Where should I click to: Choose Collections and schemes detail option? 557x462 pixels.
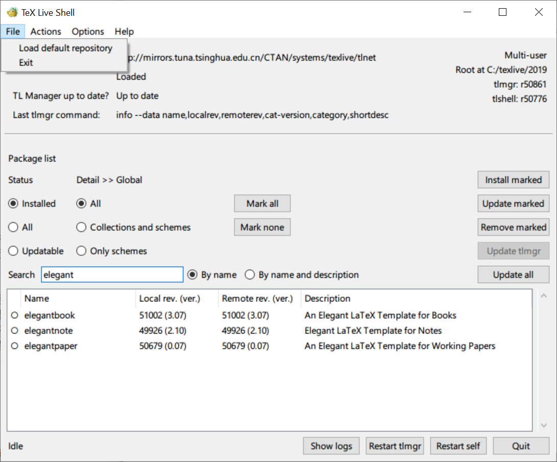[x=81, y=227]
